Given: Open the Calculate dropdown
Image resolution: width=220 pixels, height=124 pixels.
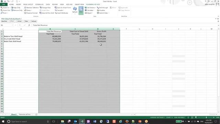Looking at the screenshot, I should [x=89, y=10].
